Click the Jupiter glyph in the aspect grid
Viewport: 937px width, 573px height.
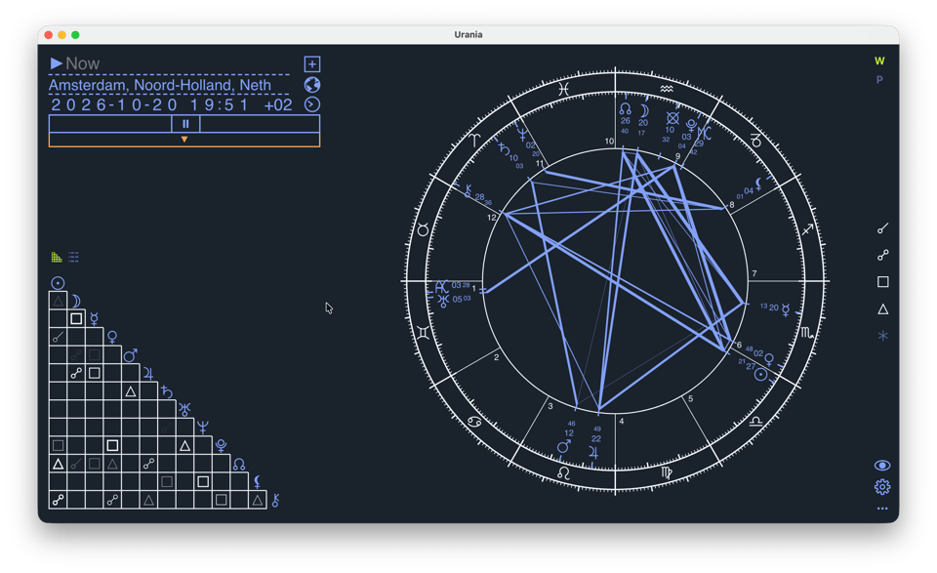click(x=148, y=374)
